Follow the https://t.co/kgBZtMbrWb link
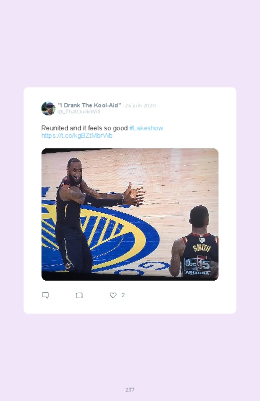The width and height of the screenshot is (260, 401). pos(77,135)
